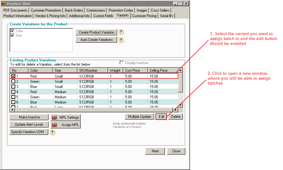The height and width of the screenshot is (170, 283).
Task: Click help icon next to Auto Create Variations
Action: point(121,40)
